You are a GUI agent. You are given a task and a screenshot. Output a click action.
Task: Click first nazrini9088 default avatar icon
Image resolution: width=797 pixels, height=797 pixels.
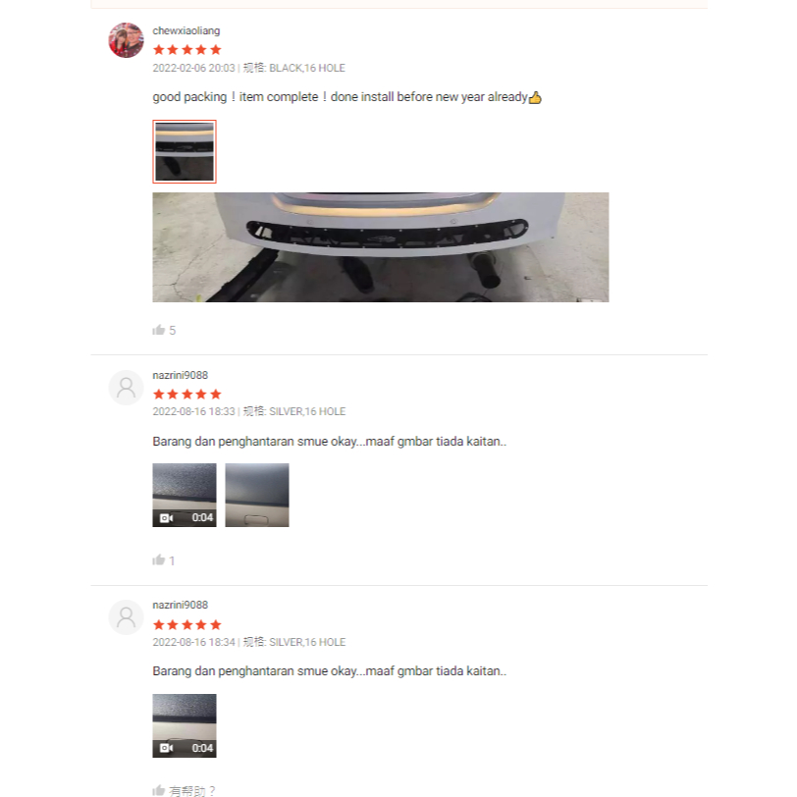126,388
